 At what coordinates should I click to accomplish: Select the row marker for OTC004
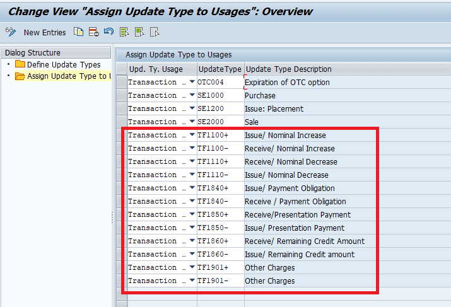[x=121, y=82]
